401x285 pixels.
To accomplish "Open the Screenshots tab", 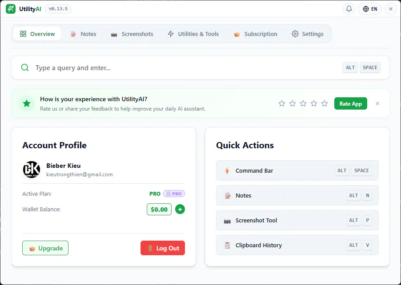I will 132,34.
